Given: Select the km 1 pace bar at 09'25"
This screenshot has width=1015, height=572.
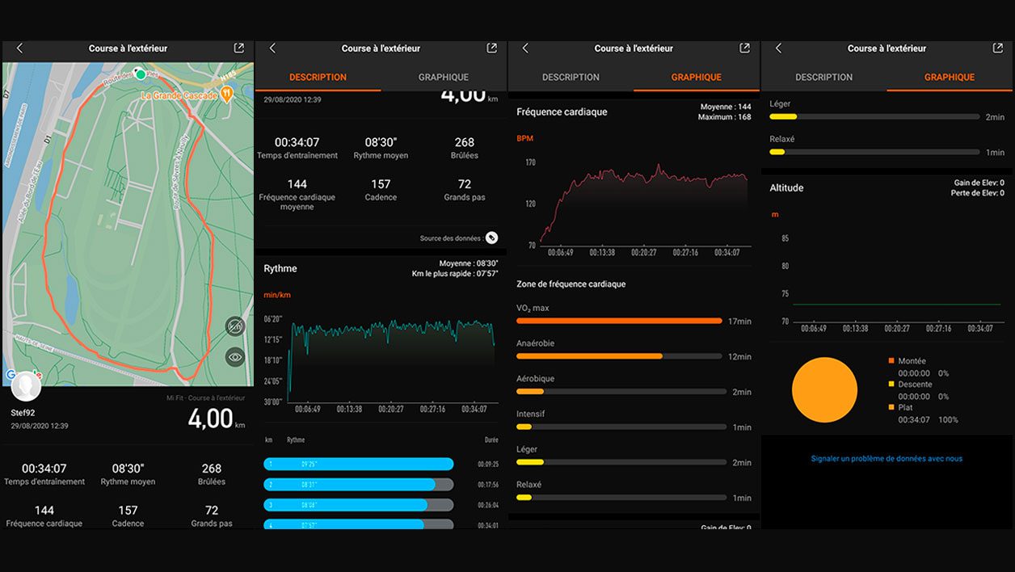Looking at the screenshot, I should 358,464.
